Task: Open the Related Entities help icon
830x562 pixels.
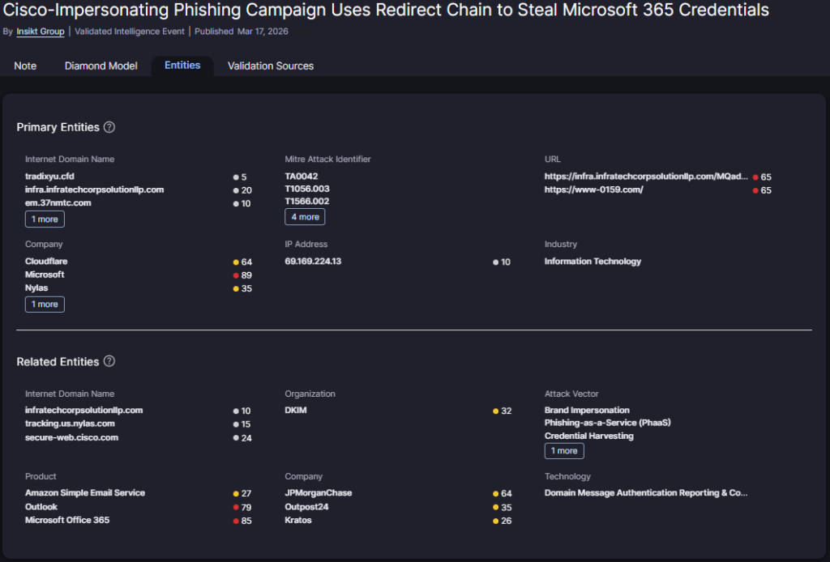Action: pyautogui.click(x=109, y=361)
